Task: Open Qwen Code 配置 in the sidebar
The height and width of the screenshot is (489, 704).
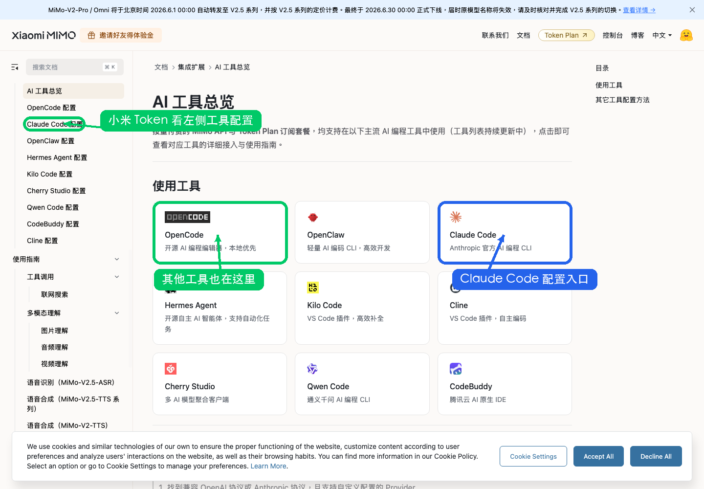Action: point(53,207)
